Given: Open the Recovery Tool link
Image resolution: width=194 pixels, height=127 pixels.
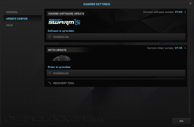Looking at the screenshot, I should coord(64,83).
